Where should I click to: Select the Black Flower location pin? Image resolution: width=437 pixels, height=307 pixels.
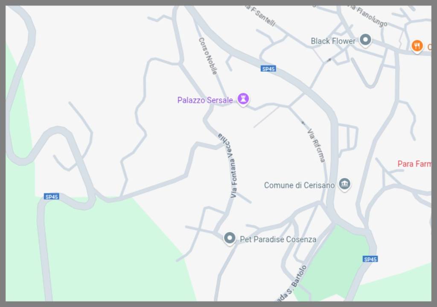pos(365,40)
